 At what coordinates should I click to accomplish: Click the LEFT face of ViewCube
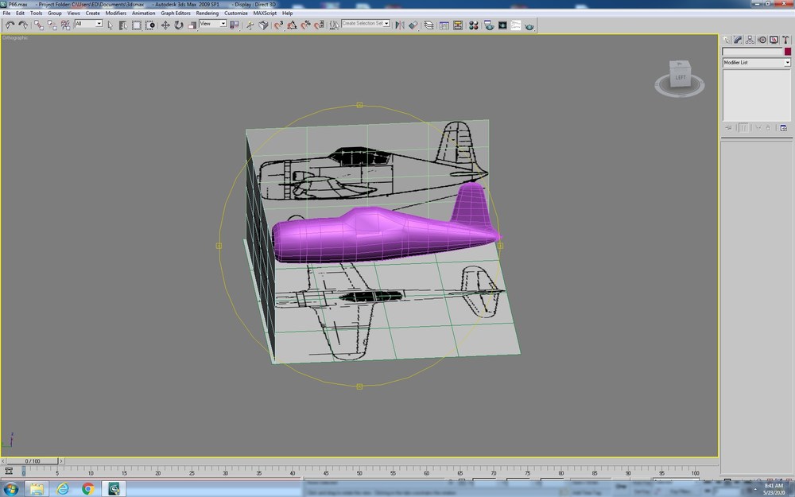click(x=681, y=77)
